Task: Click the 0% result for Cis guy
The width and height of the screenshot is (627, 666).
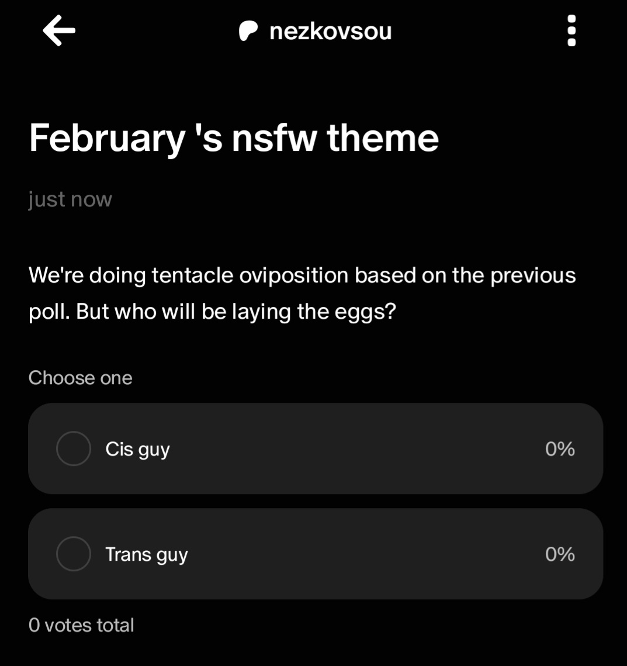Action: [x=560, y=449]
